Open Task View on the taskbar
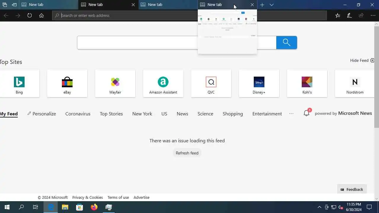Image resolution: width=379 pixels, height=213 pixels. click(36, 207)
